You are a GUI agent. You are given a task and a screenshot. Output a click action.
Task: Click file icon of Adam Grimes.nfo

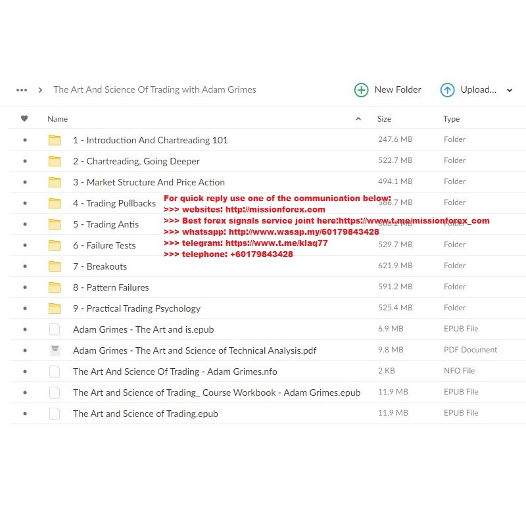pos(55,371)
